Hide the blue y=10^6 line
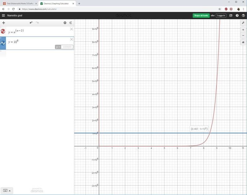This screenshot has width=247, height=195. (3, 43)
